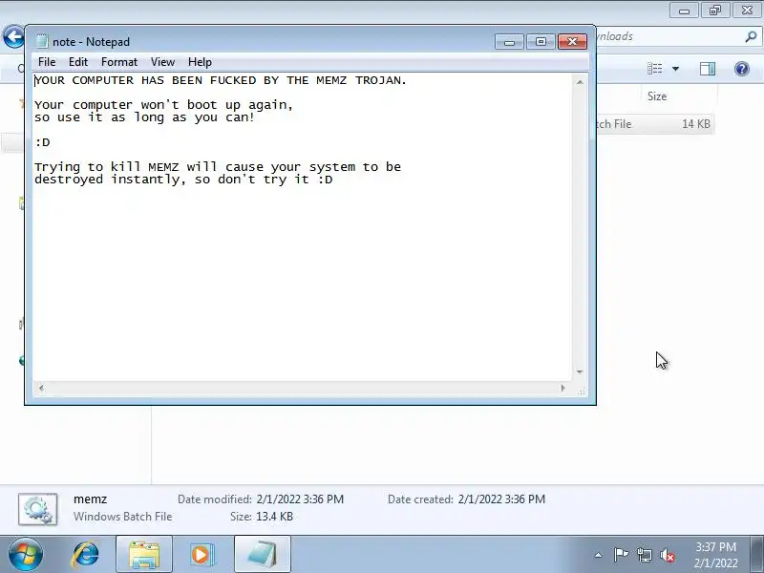Image resolution: width=764 pixels, height=573 pixels.
Task: Open Windows Media Player from the taskbar
Action: [x=202, y=555]
